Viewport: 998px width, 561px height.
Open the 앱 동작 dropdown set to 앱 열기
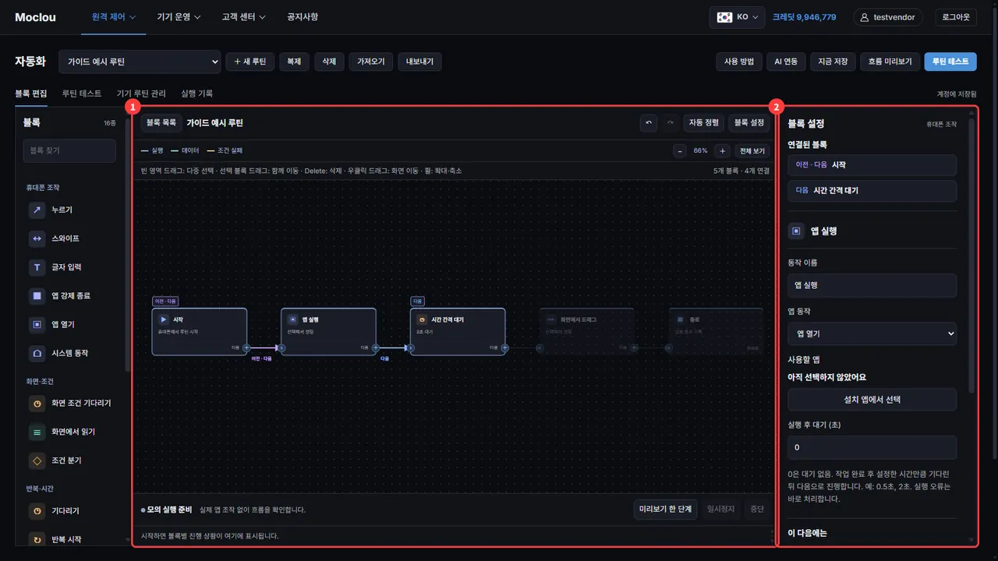[x=872, y=333]
